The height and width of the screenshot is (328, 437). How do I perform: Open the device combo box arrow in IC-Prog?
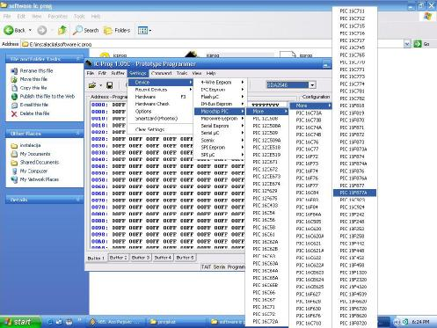[x=312, y=85]
